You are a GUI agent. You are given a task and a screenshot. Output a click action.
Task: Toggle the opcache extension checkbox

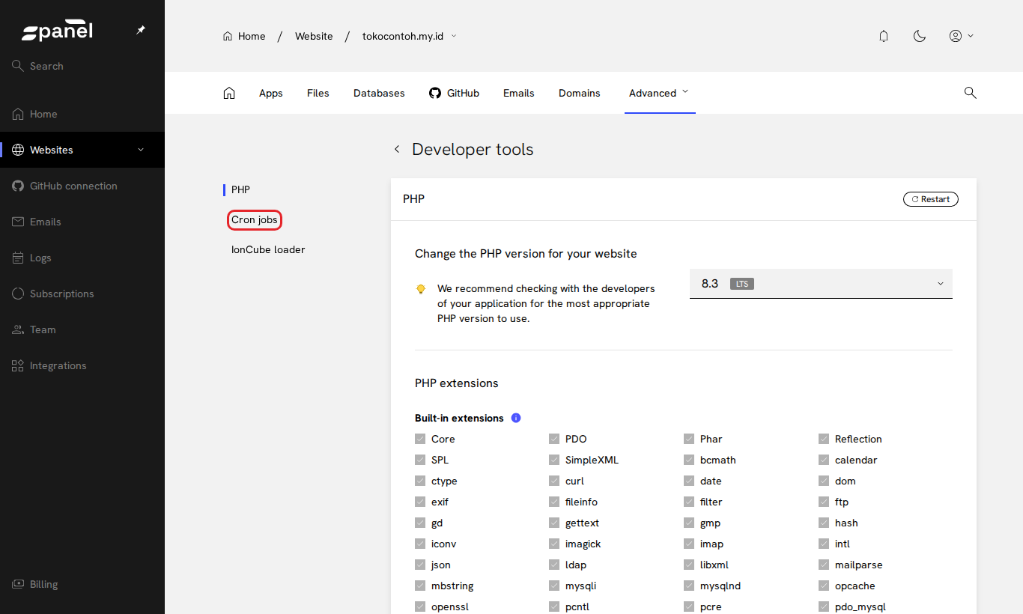pos(824,586)
